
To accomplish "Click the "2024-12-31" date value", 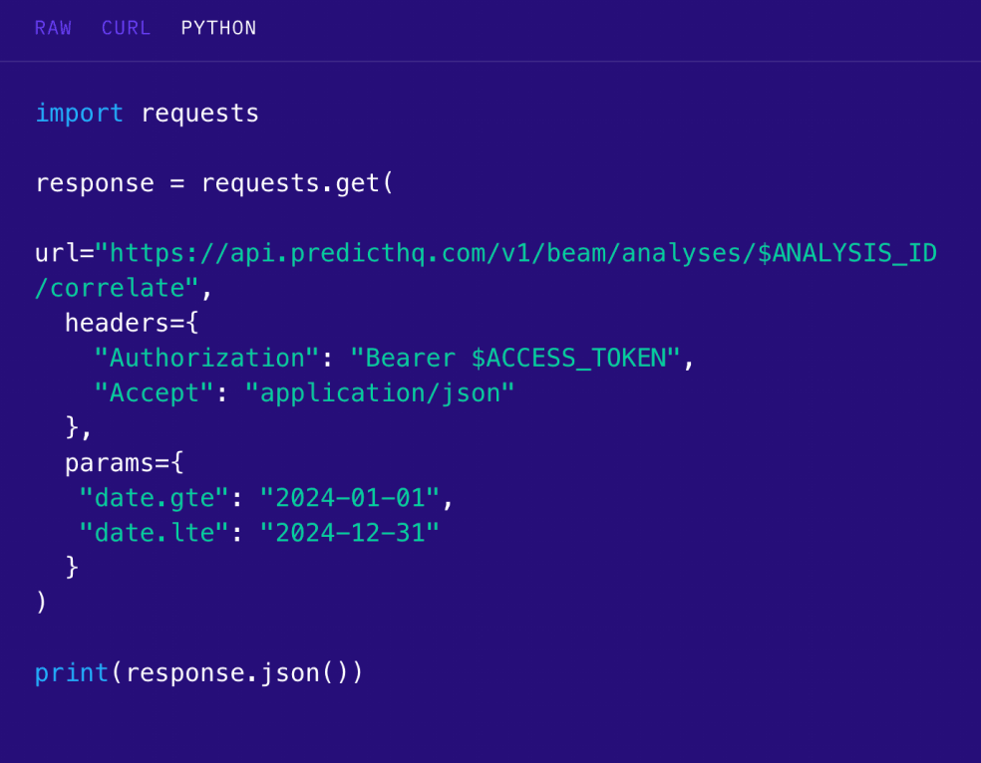I will (x=349, y=532).
